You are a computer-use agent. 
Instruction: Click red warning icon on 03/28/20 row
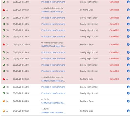point(4,79)
